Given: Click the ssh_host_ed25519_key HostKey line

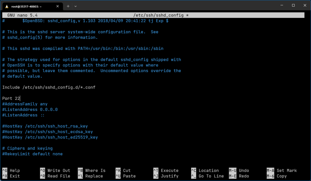Looking at the screenshot, I should (50, 137).
